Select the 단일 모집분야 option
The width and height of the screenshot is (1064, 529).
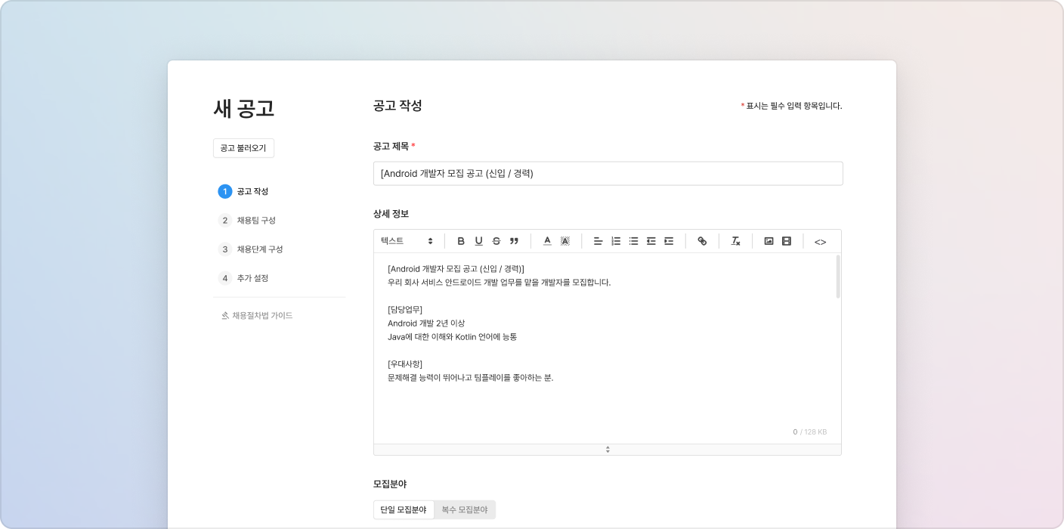[x=404, y=509]
